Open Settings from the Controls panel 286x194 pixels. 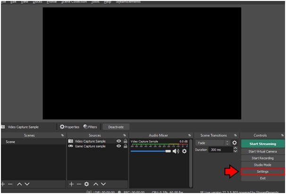[x=262, y=171]
